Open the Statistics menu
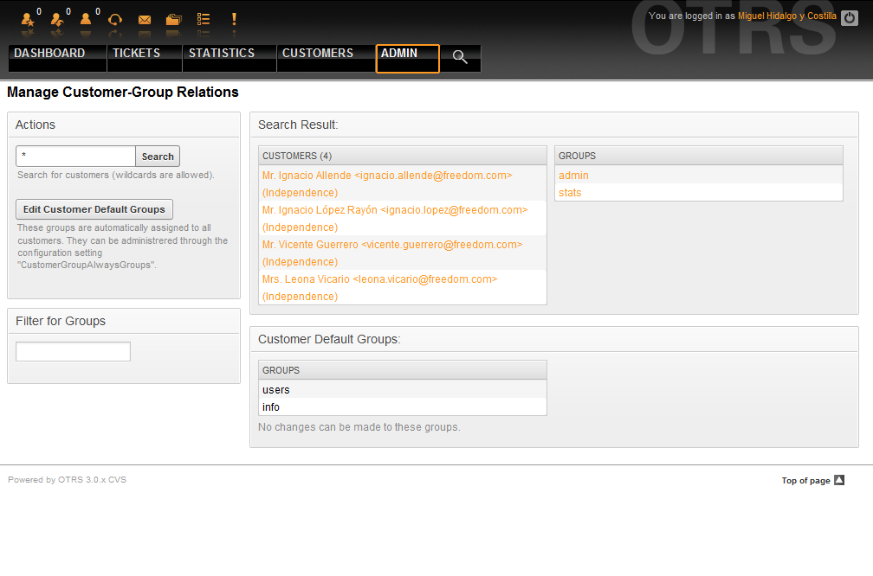This screenshot has width=873, height=576. click(x=222, y=54)
